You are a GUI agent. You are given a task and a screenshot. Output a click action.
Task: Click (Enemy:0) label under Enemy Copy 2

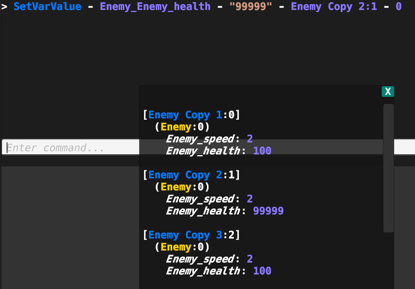[x=182, y=187]
